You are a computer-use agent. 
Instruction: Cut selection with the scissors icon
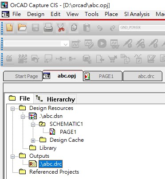click(x=61, y=27)
